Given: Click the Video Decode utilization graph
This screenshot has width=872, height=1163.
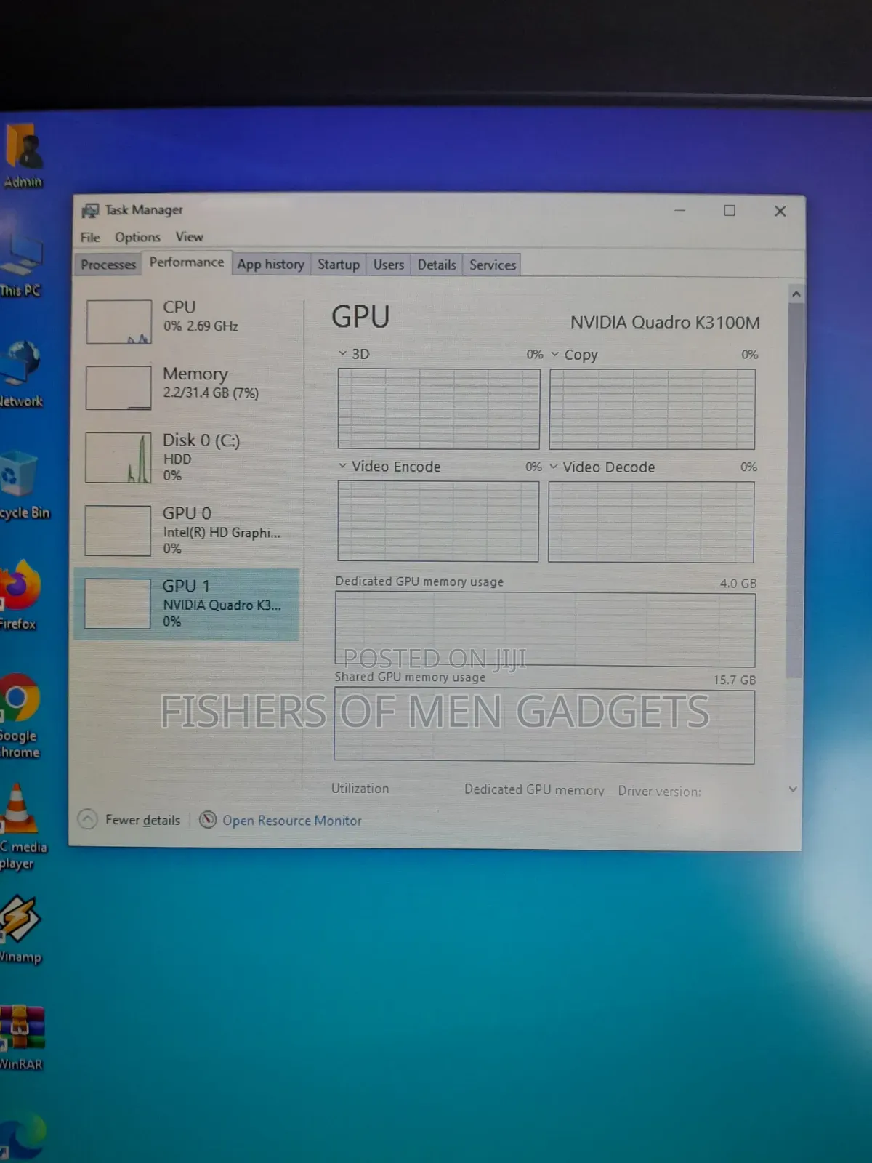Looking at the screenshot, I should coord(651,522).
